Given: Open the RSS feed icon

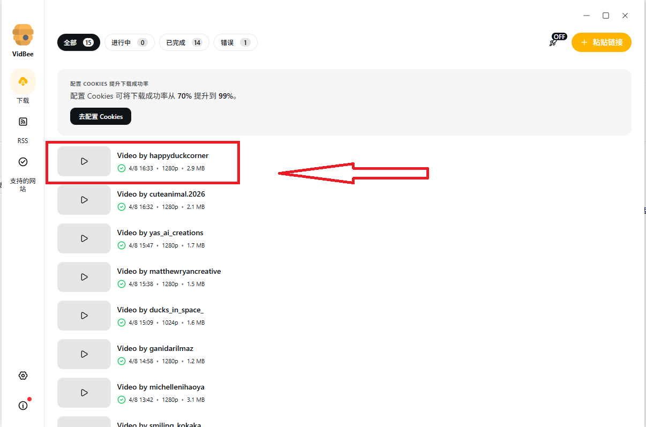Looking at the screenshot, I should point(23,122).
